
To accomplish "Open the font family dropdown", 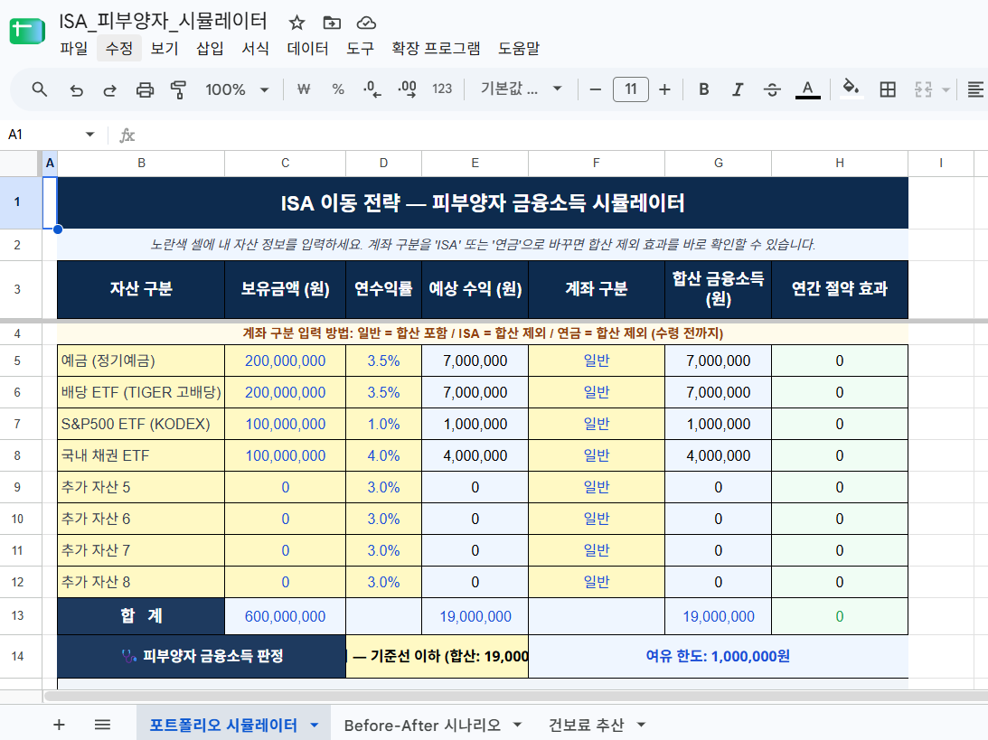I will (x=521, y=89).
